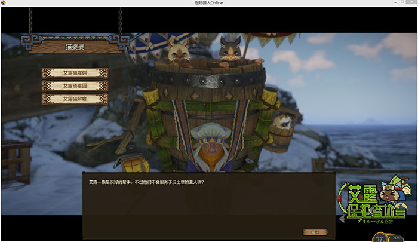Close the 怪物猎人Online window

tap(412, 2)
